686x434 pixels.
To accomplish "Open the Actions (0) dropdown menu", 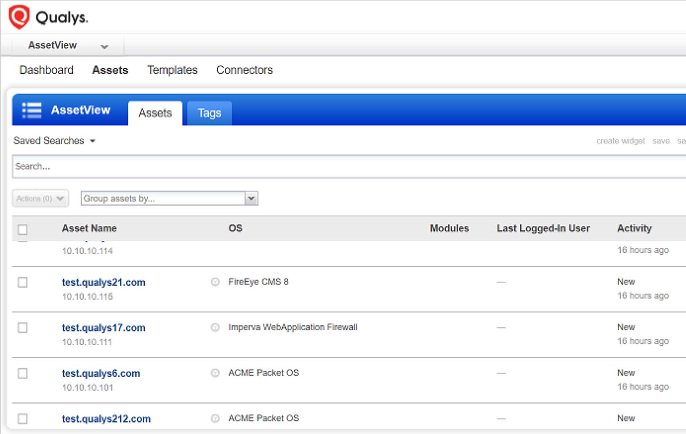I will pyautogui.click(x=40, y=198).
